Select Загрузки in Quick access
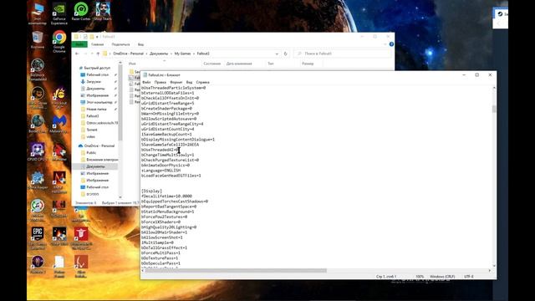This screenshot has height=301, width=535. 94,82
